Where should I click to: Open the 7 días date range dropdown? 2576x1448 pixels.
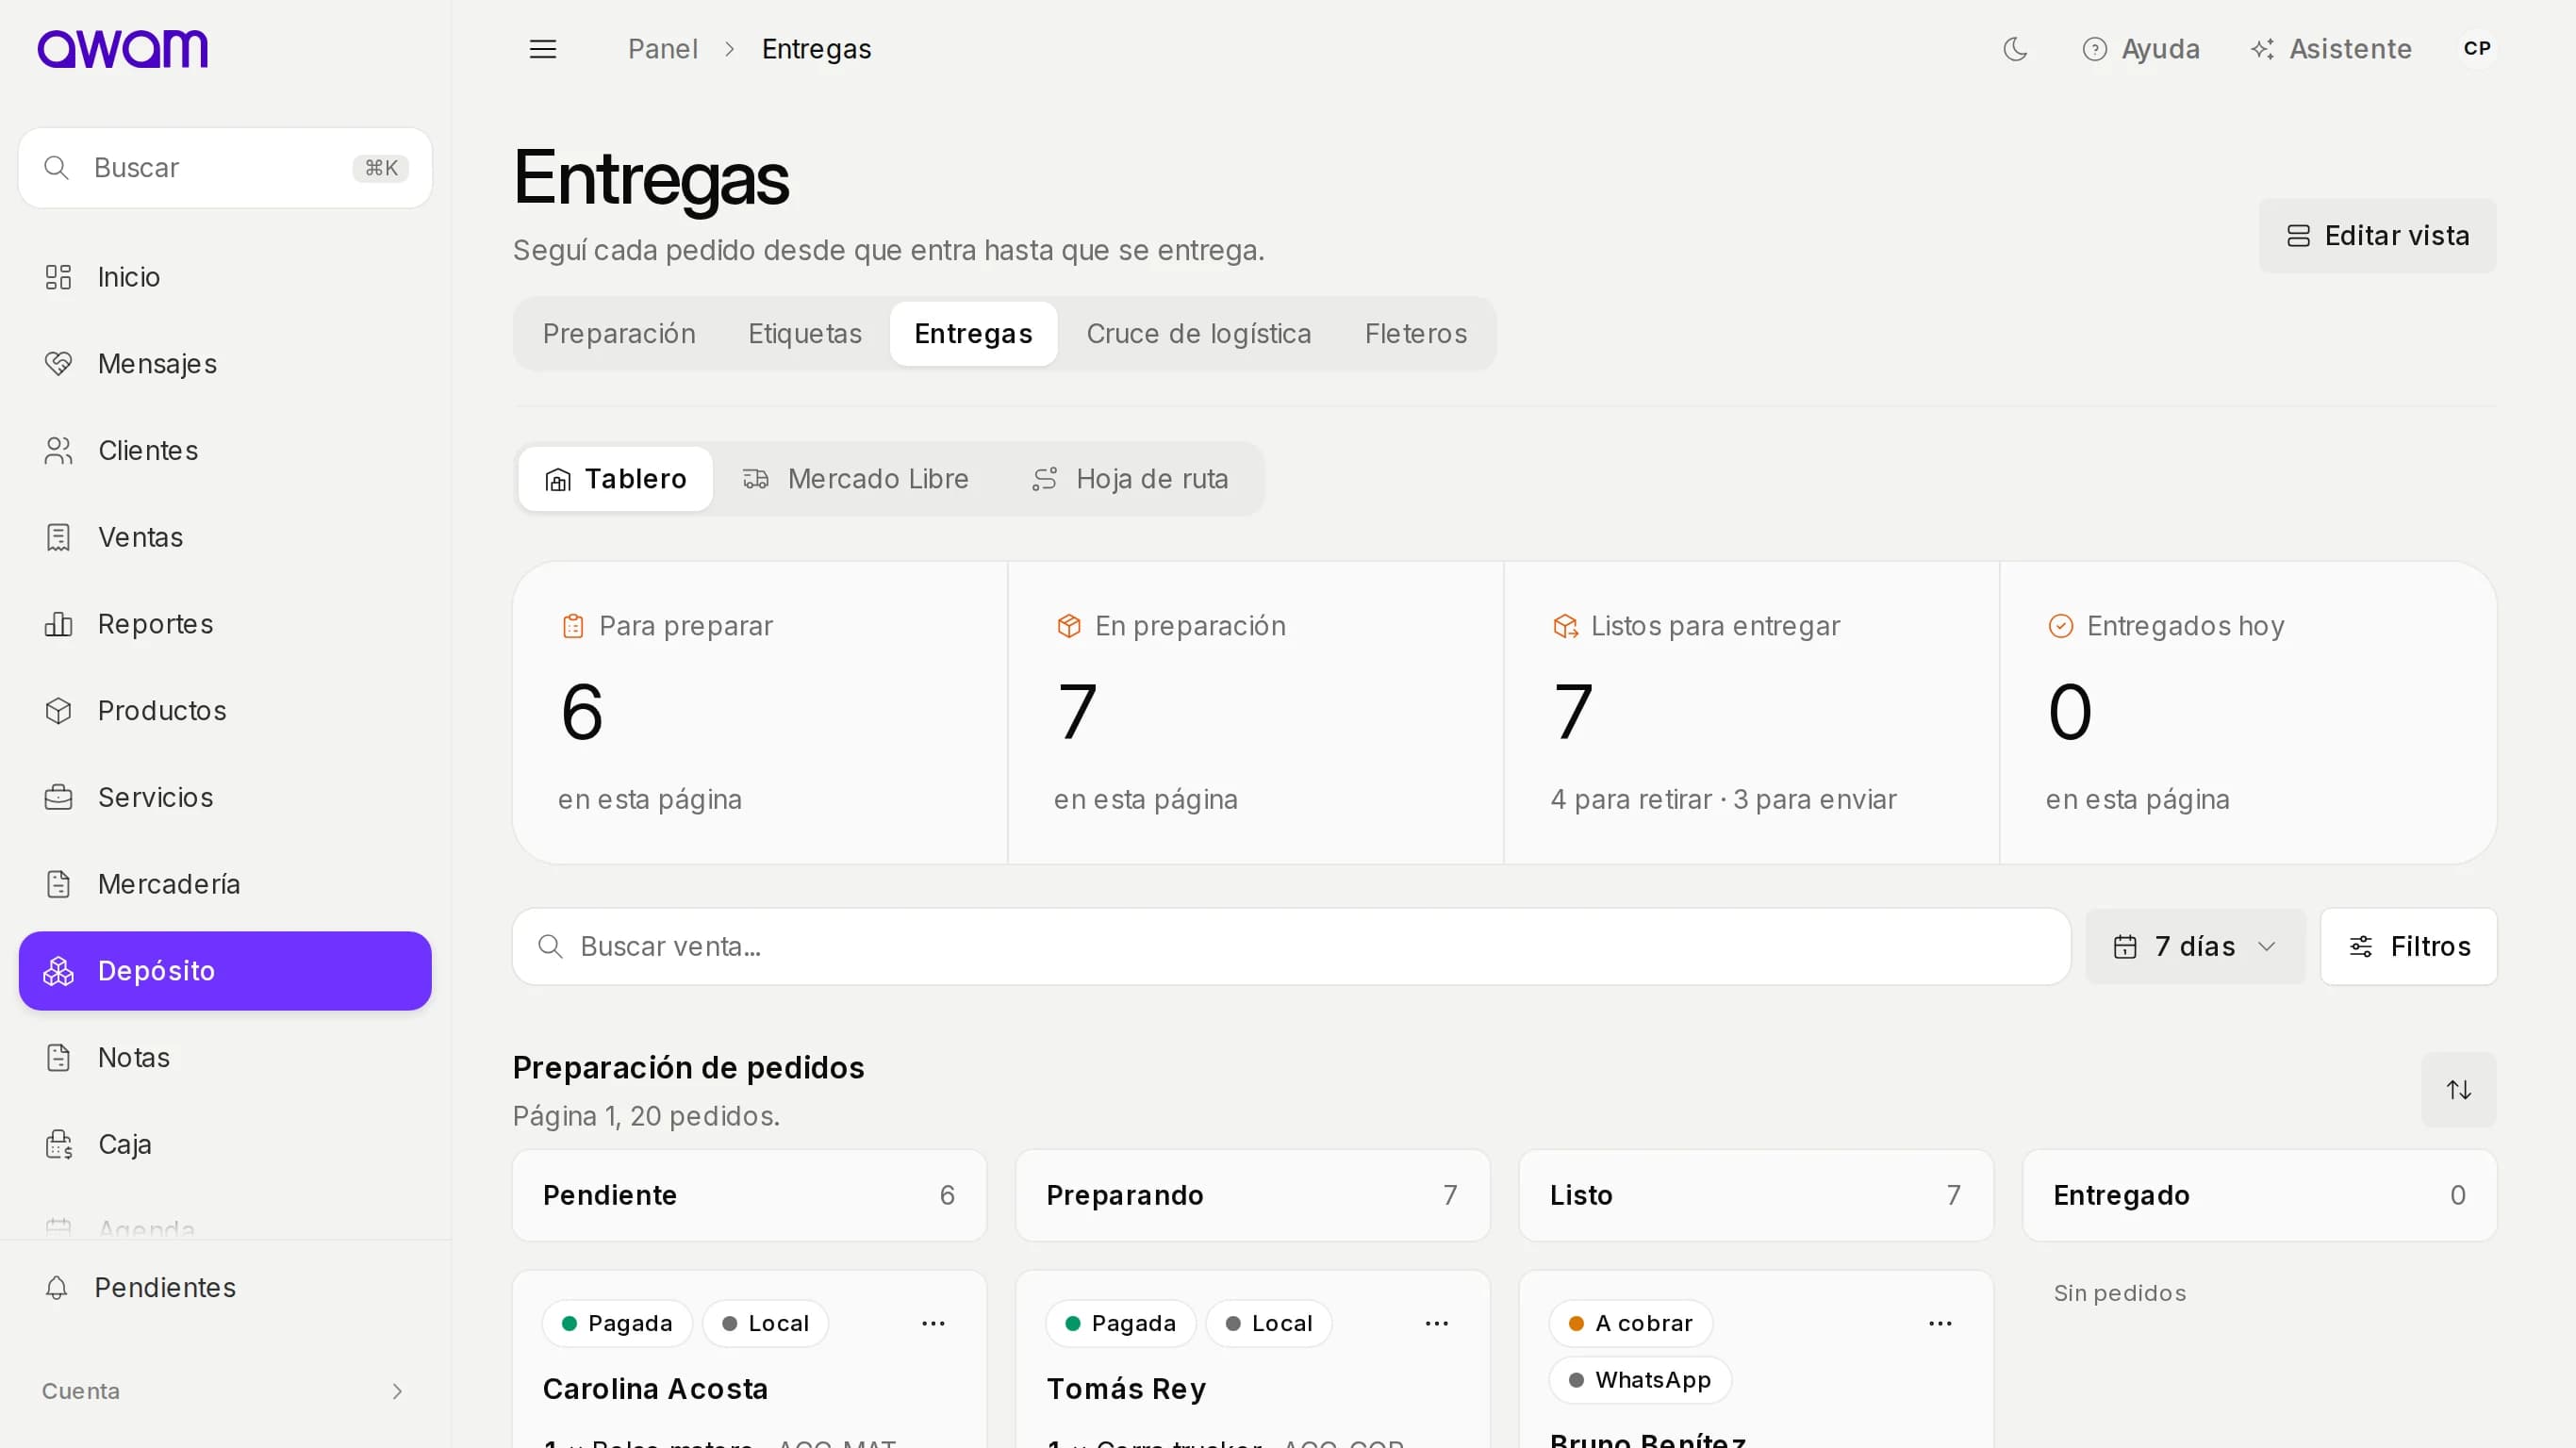tap(2195, 946)
